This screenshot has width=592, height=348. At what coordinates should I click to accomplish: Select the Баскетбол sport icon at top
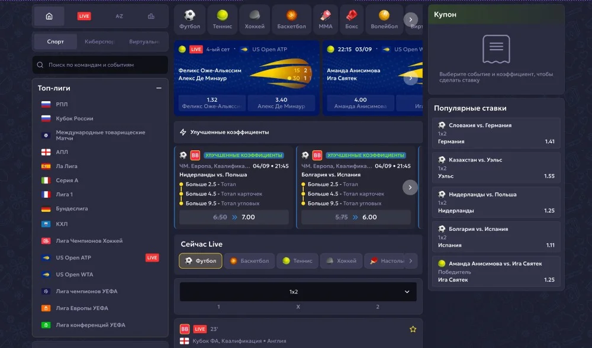coord(291,20)
